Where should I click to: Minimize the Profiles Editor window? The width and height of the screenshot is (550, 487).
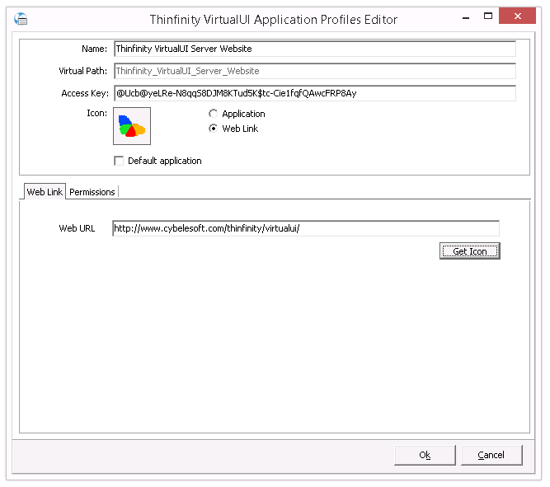click(x=466, y=16)
